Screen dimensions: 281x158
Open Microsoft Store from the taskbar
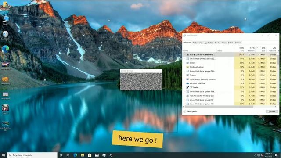point(90,155)
